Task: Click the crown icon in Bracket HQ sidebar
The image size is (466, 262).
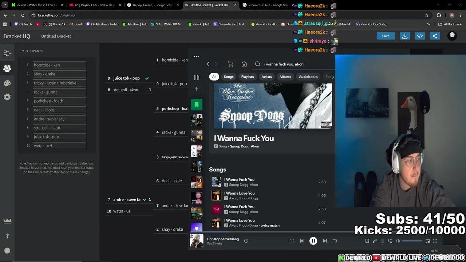Action: click(x=7, y=221)
